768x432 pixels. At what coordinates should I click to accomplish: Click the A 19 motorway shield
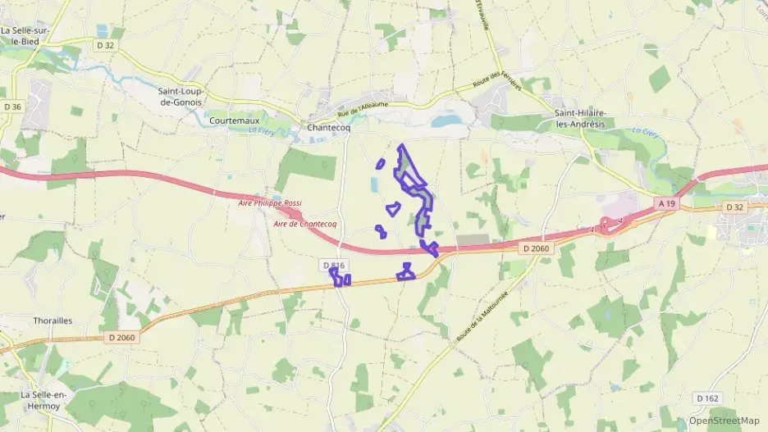pyautogui.click(x=666, y=203)
